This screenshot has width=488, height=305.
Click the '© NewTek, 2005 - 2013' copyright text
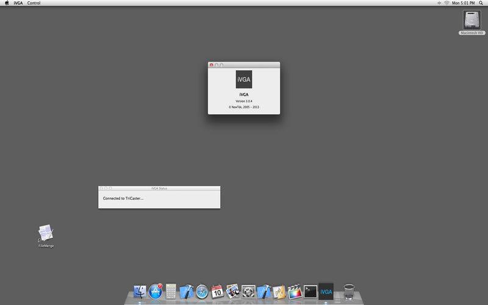click(243, 107)
